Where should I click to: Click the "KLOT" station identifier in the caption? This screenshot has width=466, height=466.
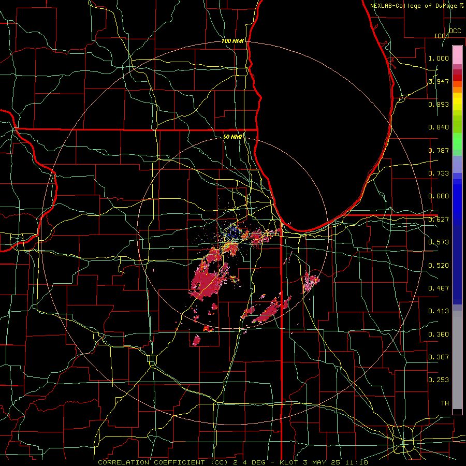[288, 462]
